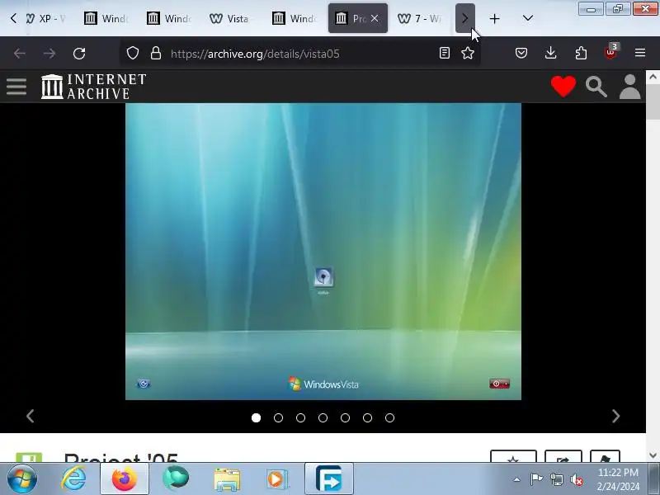Select the sixth carousel dot
The image size is (660, 495).
(367, 417)
